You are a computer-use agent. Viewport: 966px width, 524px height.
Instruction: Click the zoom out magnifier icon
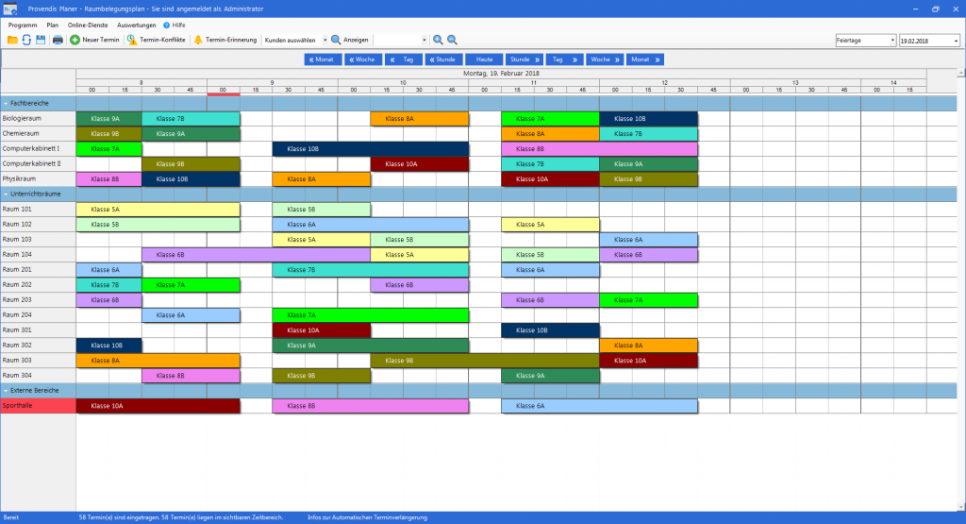[452, 40]
